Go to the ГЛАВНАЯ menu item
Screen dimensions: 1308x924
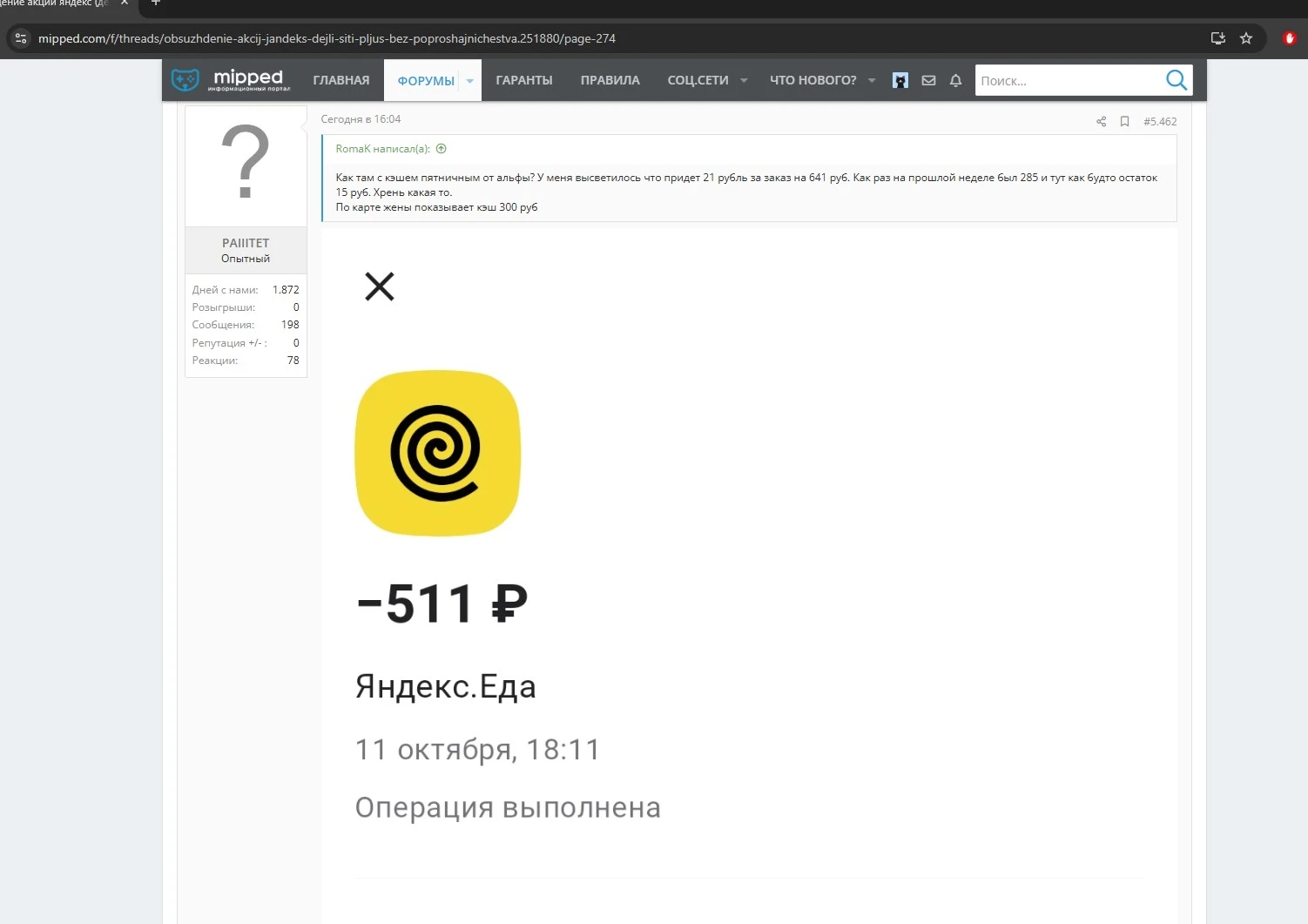point(341,80)
